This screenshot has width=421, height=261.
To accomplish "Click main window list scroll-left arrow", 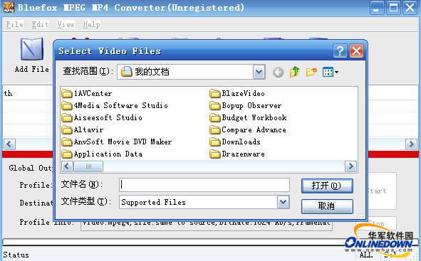I will (9, 144).
